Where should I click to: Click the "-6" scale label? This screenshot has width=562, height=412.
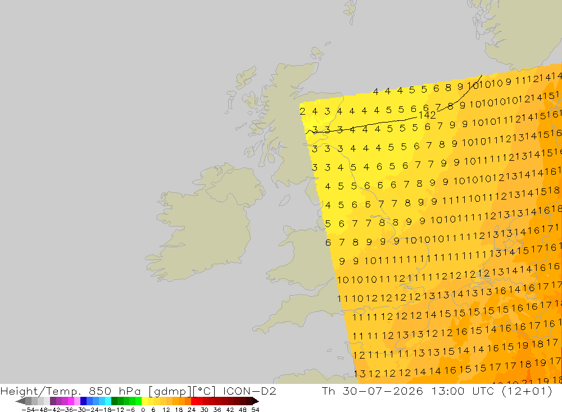tap(130, 410)
